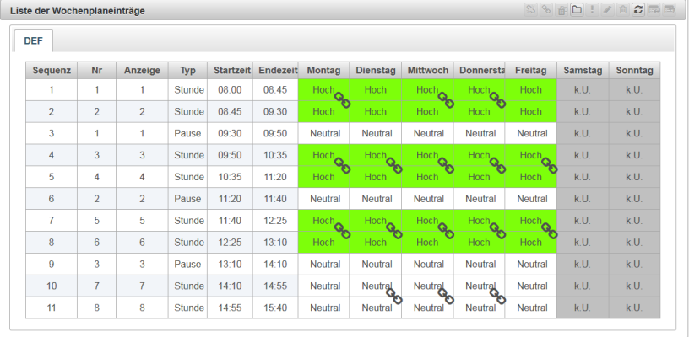The image size is (689, 337).
Task: Click the exclamation mark toolbar icon
Action: click(592, 9)
